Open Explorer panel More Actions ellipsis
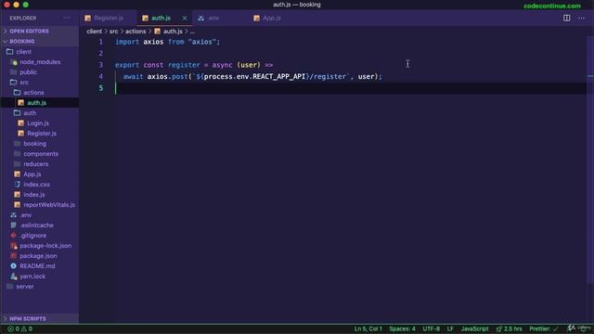Image resolution: width=594 pixels, height=334 pixels. coord(67,19)
